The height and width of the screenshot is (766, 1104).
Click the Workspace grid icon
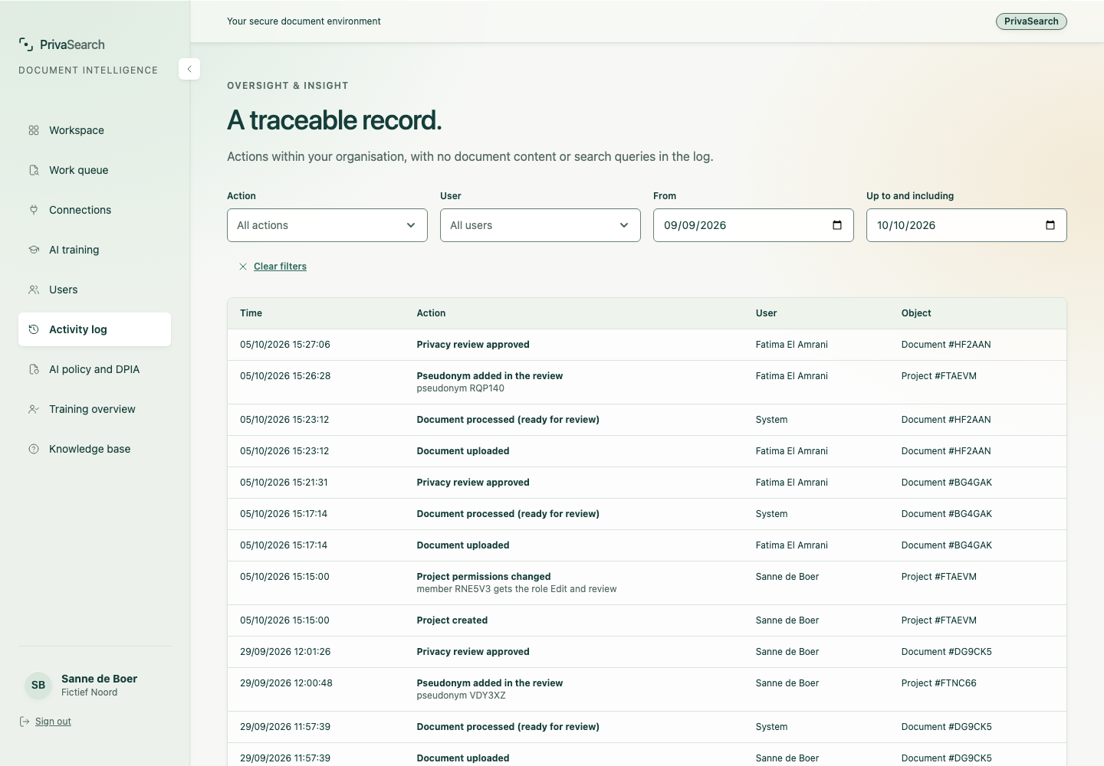[34, 130]
